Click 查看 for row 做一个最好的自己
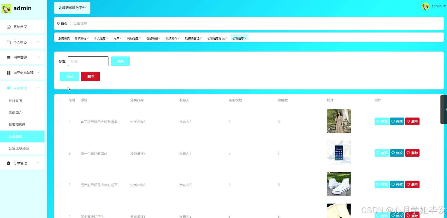This screenshot has height=218, width=447. (x=382, y=153)
